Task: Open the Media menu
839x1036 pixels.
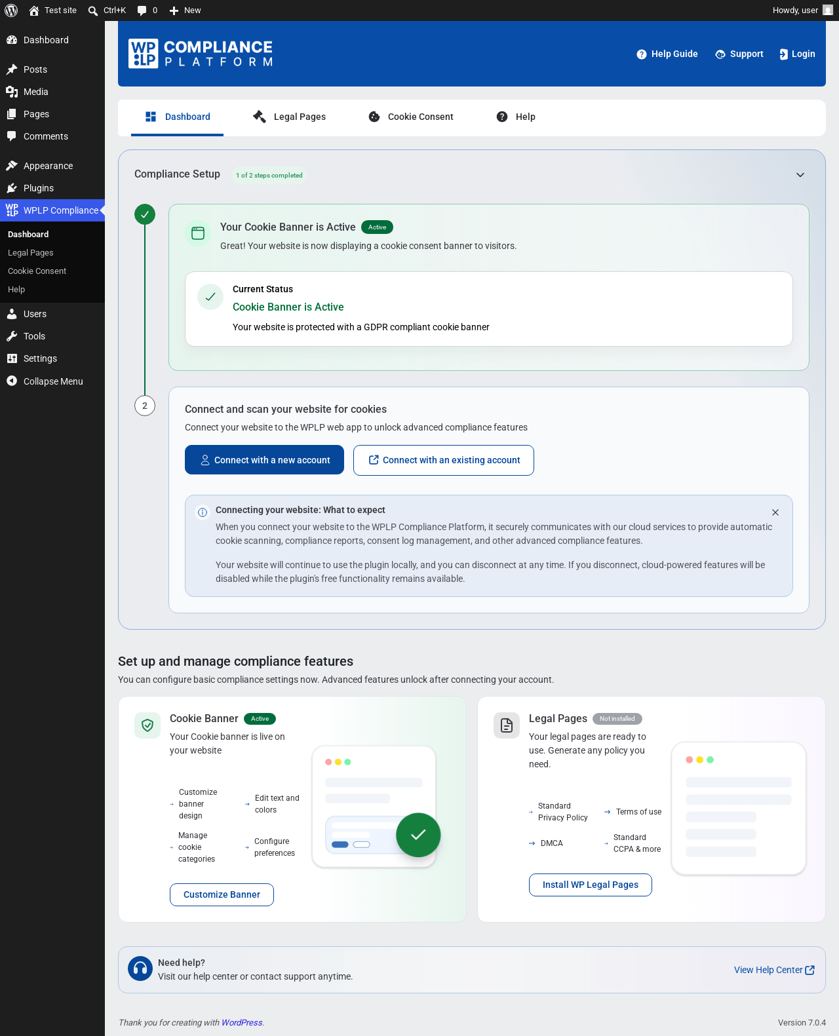Action: pyautogui.click(x=52, y=92)
